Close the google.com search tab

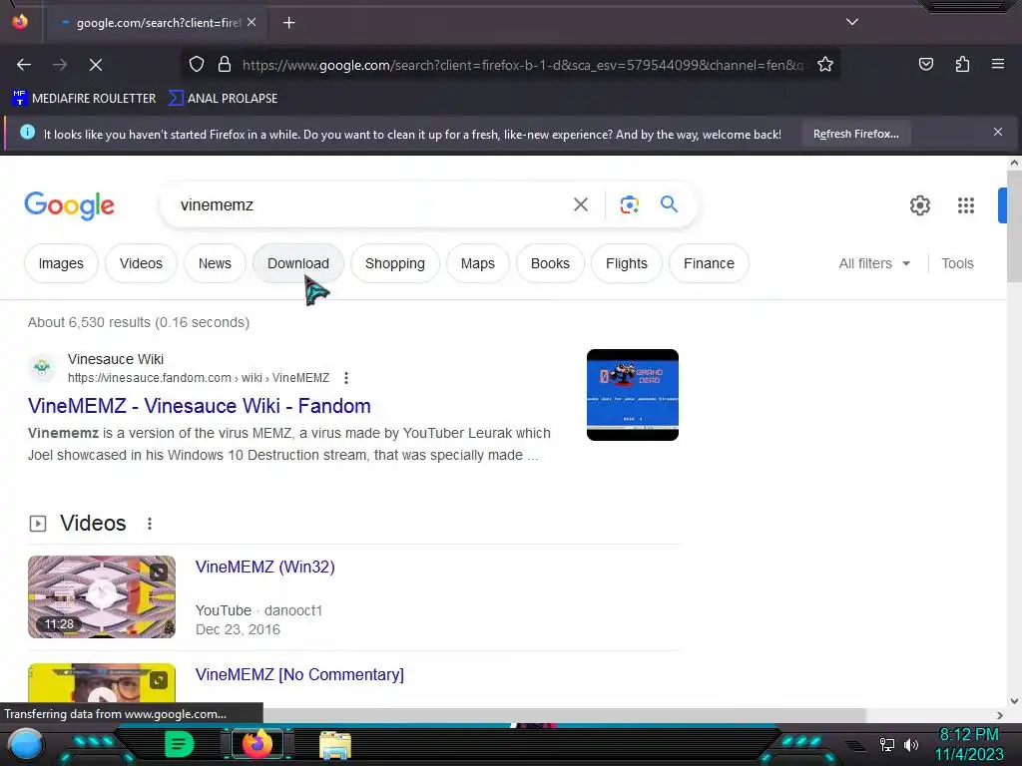(x=252, y=22)
